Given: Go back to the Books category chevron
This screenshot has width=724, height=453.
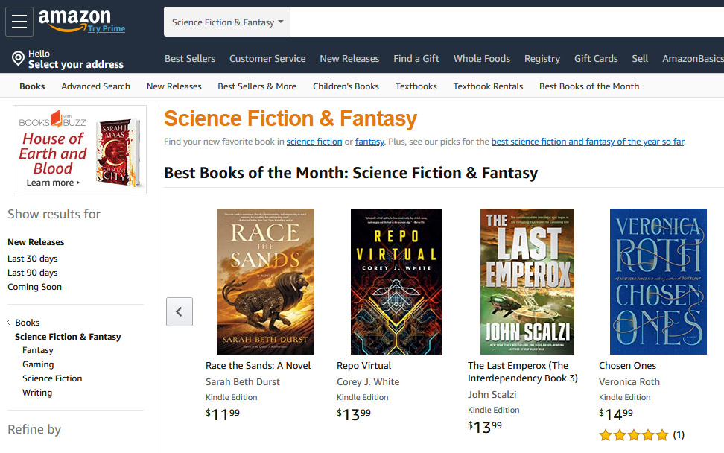Looking at the screenshot, I should tap(9, 323).
